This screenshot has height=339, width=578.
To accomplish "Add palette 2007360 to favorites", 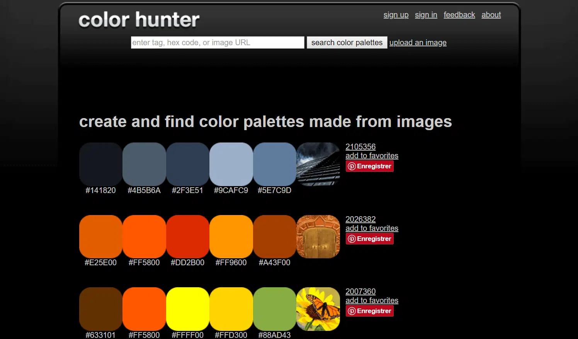I will pos(372,300).
